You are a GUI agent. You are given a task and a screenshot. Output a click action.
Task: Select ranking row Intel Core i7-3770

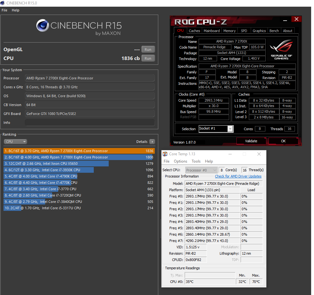pyautogui.click(x=79, y=189)
